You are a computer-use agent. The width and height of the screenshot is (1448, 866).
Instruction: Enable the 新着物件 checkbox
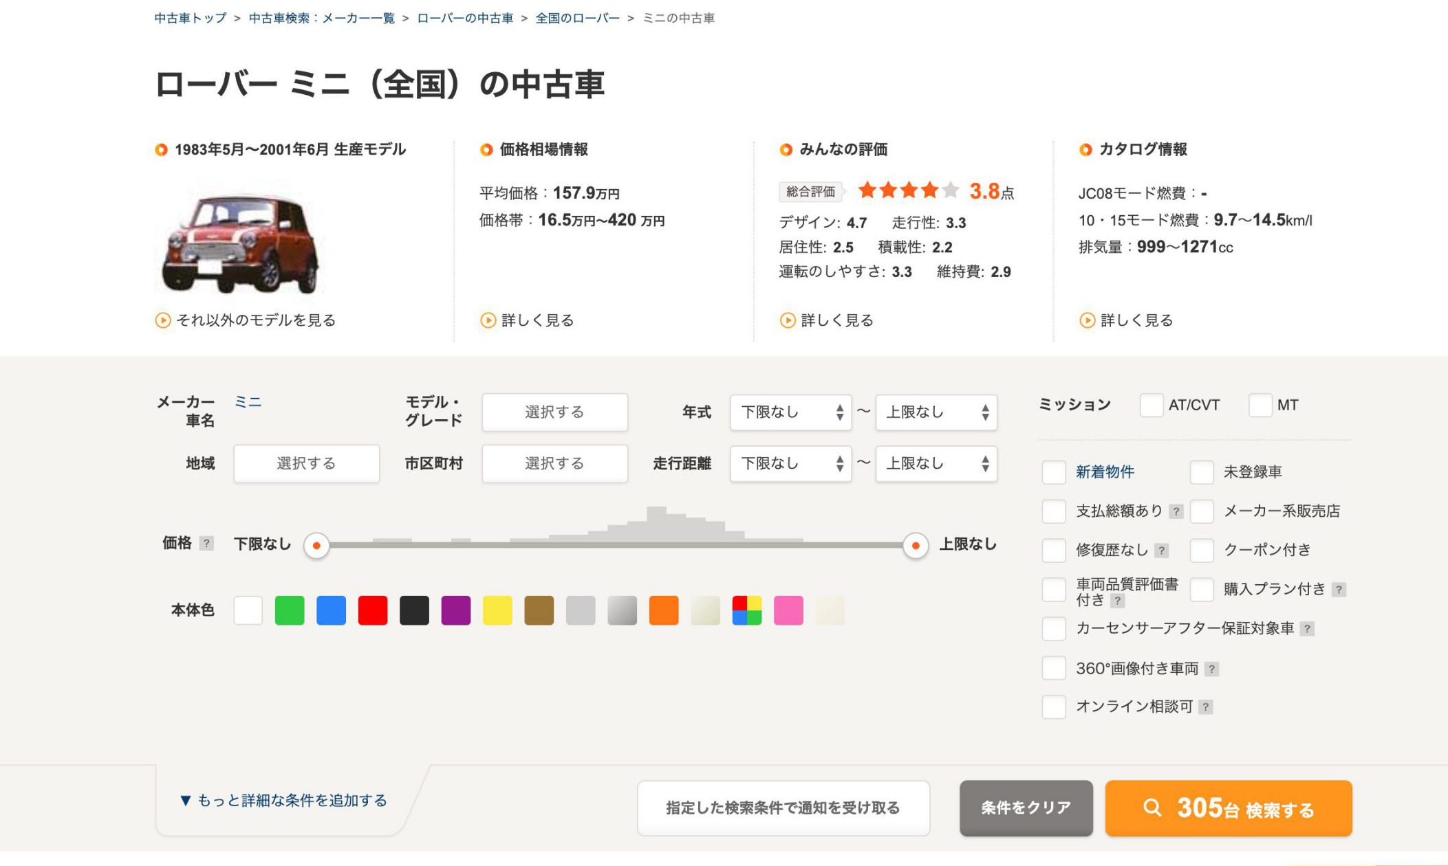tap(1054, 472)
